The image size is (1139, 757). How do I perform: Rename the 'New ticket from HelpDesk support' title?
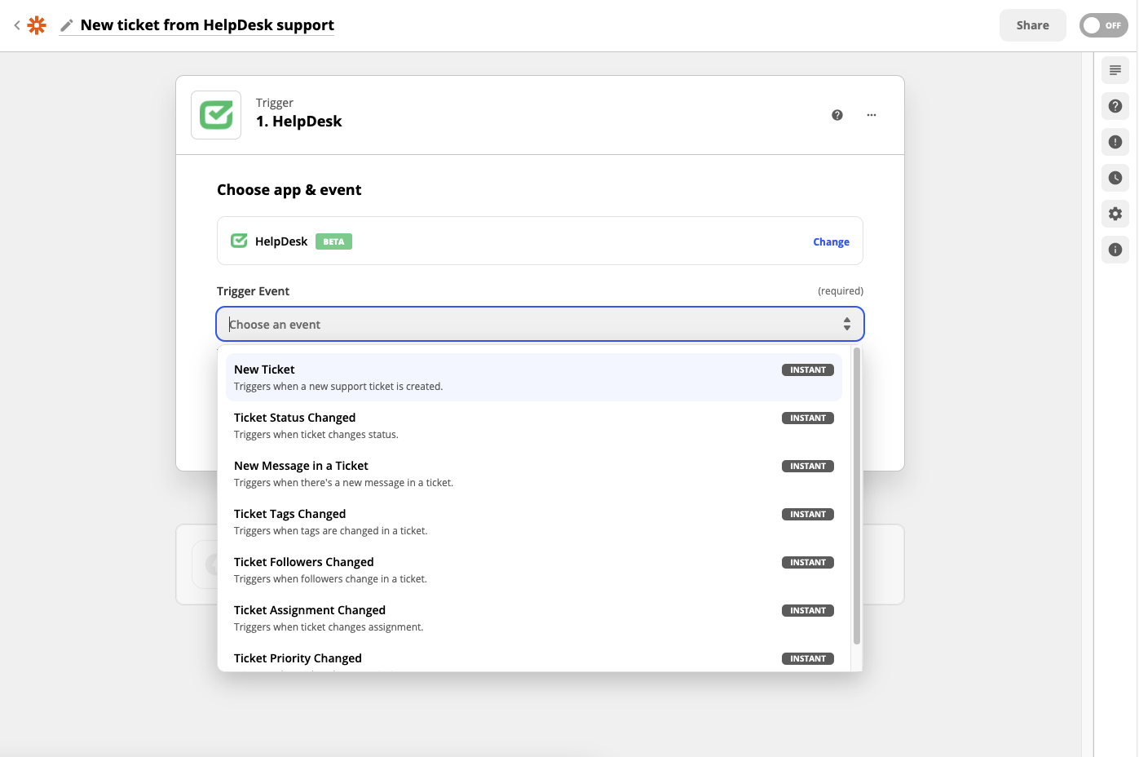(207, 25)
